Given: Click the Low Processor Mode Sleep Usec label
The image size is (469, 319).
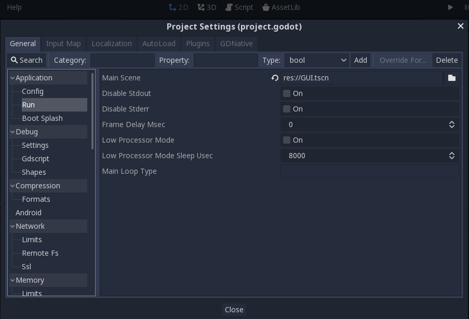Looking at the screenshot, I should 157,156.
